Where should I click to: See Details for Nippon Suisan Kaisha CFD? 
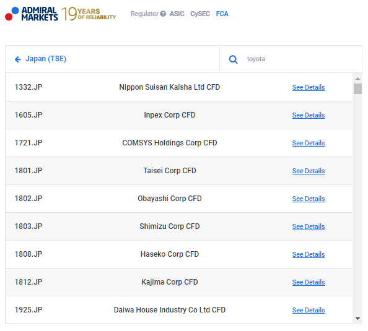click(309, 87)
